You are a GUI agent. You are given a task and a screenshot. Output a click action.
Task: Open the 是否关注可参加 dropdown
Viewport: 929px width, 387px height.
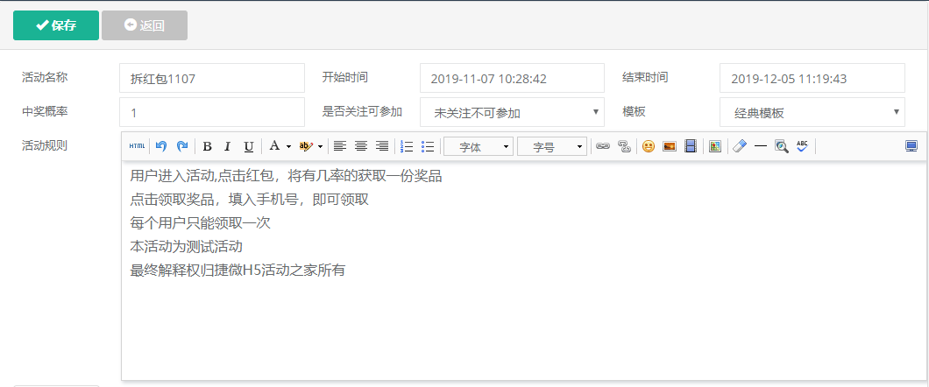coord(512,112)
